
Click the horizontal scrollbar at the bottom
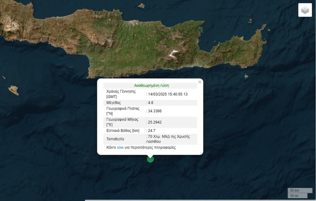pos(200,200)
